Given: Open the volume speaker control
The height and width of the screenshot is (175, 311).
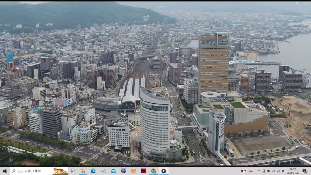Looking at the screenshot, I should (x=273, y=171).
